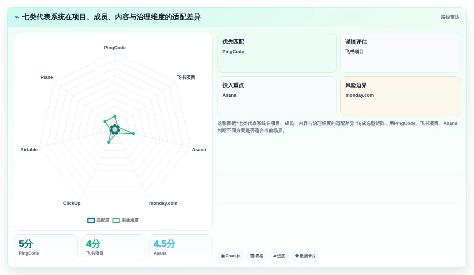
Task: Click the 4.5分 Asana score card
Action: click(180, 248)
